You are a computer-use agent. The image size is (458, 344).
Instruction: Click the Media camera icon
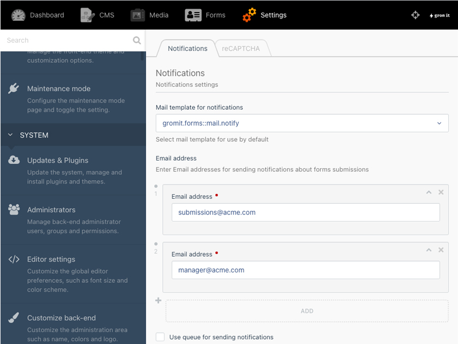click(x=138, y=15)
